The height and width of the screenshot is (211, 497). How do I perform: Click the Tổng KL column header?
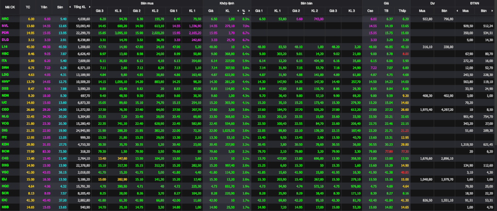(x=80, y=7)
